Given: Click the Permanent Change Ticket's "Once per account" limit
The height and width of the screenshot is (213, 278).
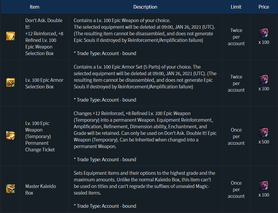Looking at the screenshot, I should (x=236, y=136).
